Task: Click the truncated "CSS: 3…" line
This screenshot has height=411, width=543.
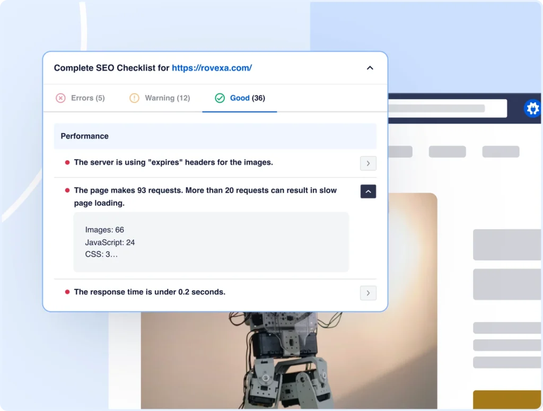Action: 101,254
